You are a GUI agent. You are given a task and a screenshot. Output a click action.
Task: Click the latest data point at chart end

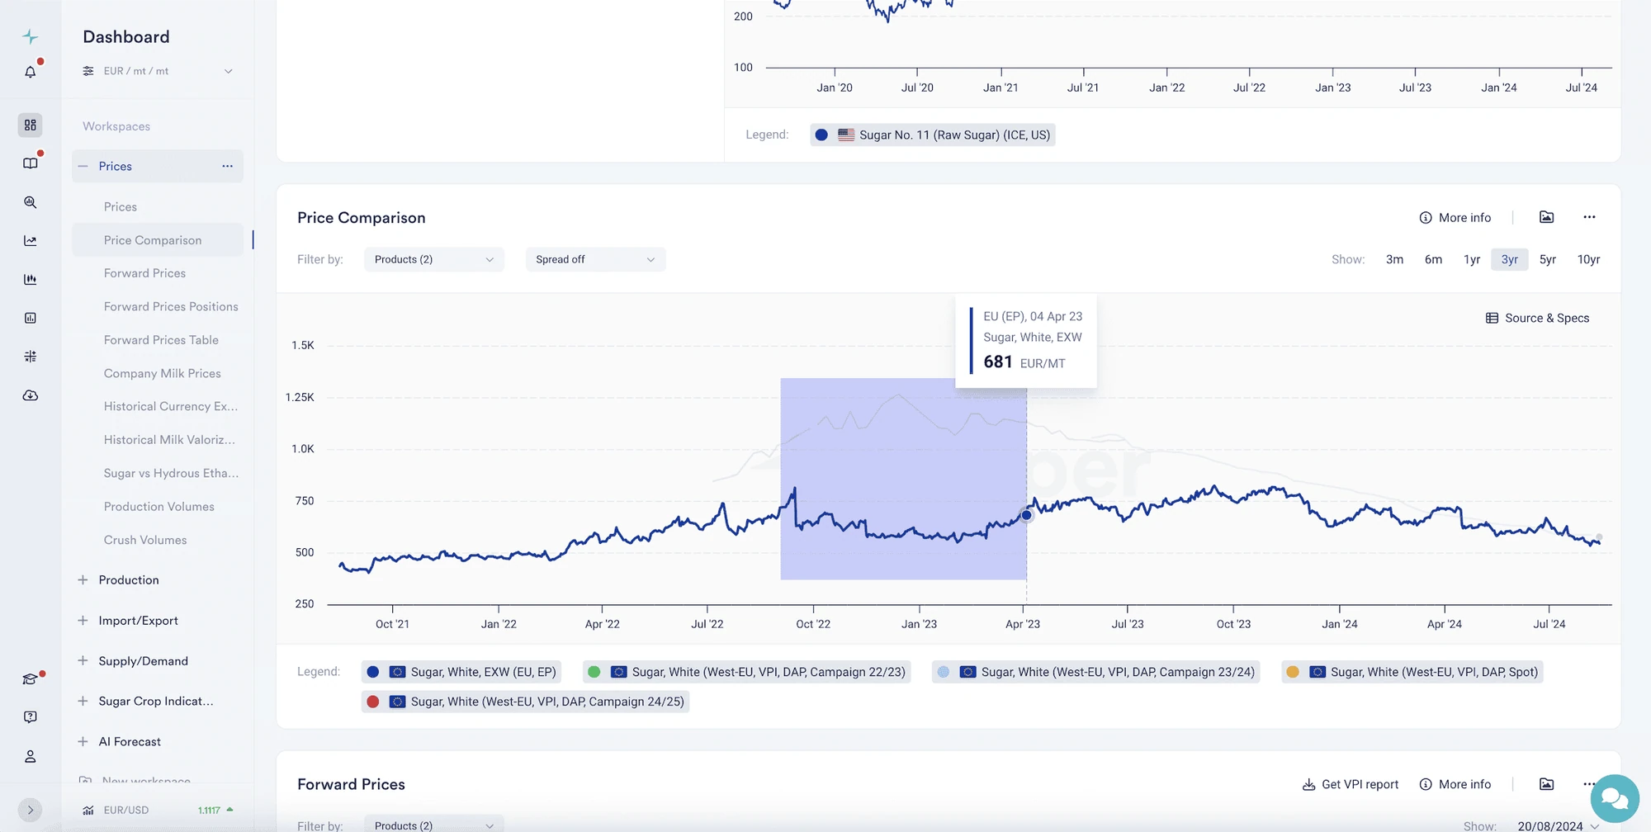pos(1599,537)
